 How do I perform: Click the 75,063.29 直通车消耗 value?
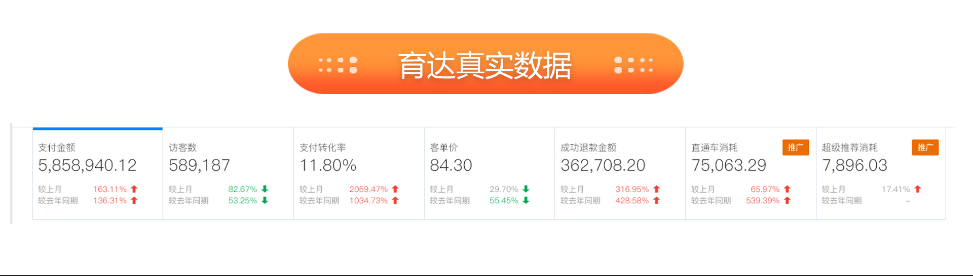729,165
